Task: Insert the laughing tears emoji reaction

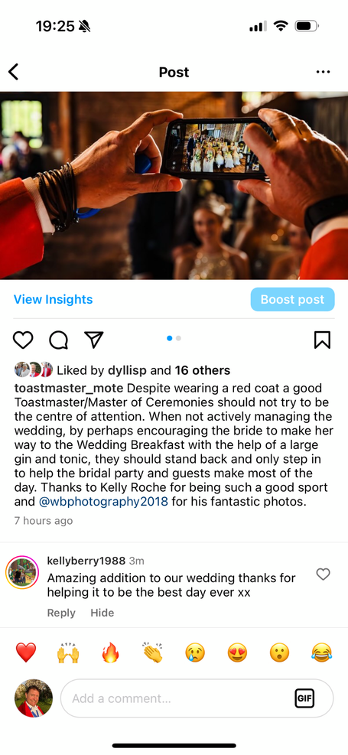Action: pos(321,653)
